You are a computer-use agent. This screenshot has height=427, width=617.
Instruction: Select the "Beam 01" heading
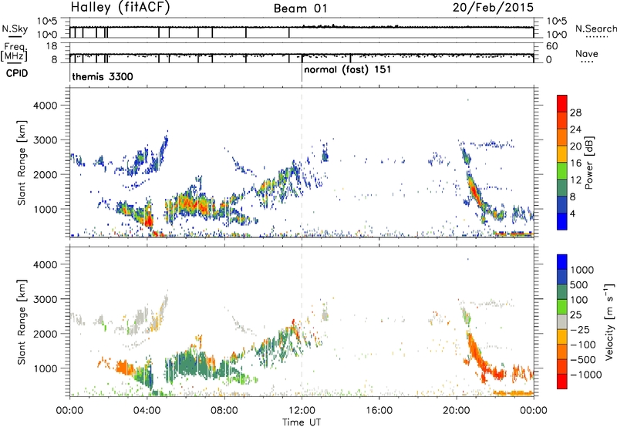tap(300, 8)
